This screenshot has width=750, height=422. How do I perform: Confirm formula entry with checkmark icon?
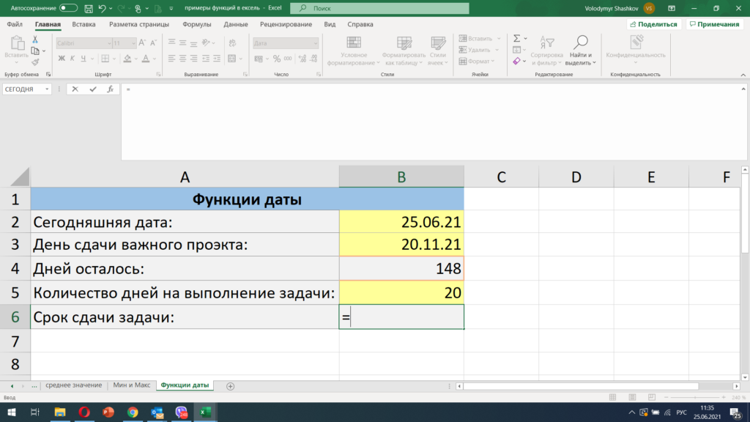(93, 89)
